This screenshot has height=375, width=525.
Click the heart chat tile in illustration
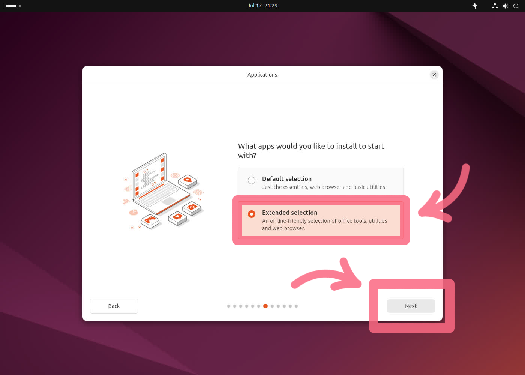[x=177, y=217]
